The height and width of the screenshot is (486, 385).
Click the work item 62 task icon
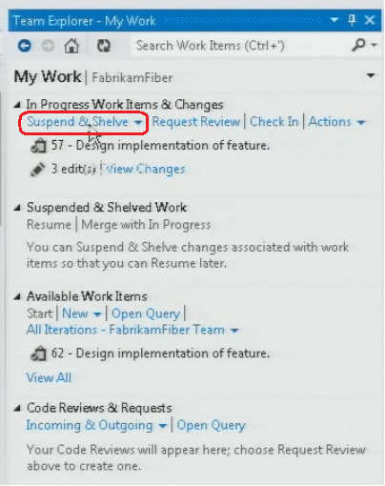click(38, 354)
